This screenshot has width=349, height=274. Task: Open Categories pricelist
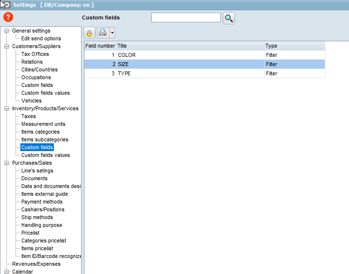point(44,240)
